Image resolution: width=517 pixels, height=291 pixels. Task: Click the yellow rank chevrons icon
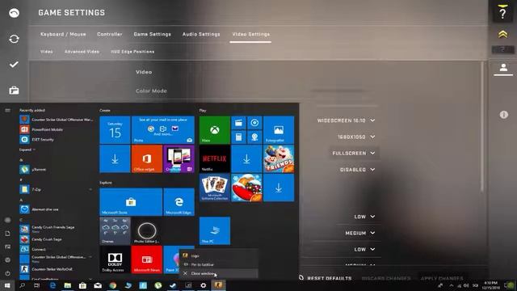(x=502, y=34)
